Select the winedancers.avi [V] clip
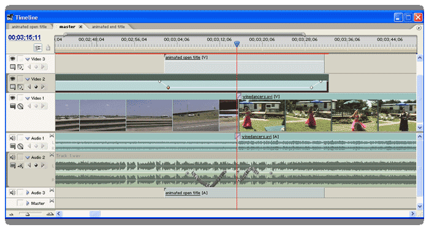429x230 pixels. click(x=327, y=113)
